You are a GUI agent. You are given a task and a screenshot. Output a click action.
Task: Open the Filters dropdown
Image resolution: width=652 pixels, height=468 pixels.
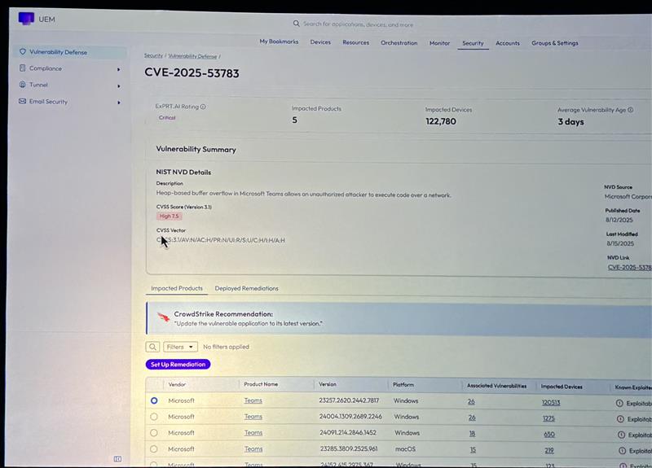[180, 347]
